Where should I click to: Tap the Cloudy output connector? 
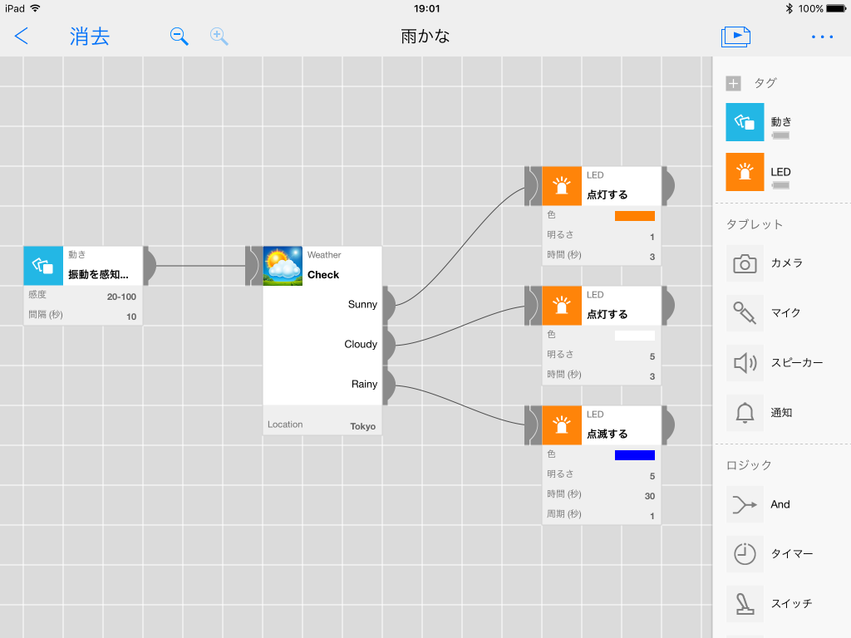[389, 345]
